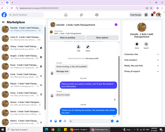Open the View buyer profile link

point(92,59)
